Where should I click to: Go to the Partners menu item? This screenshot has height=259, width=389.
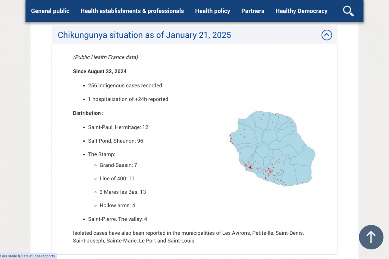point(253,11)
